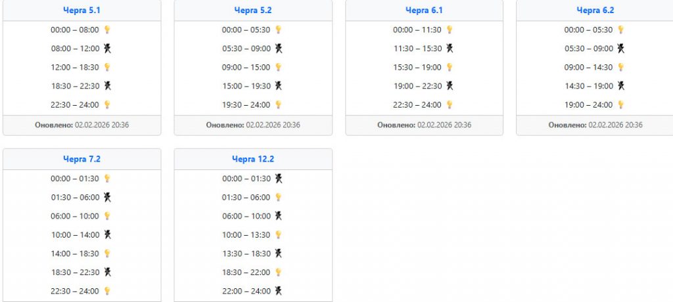Click the outage icon beside 22:00 – 24:00 in Черга 12.2
This screenshot has height=302, width=673.
coord(279,291)
